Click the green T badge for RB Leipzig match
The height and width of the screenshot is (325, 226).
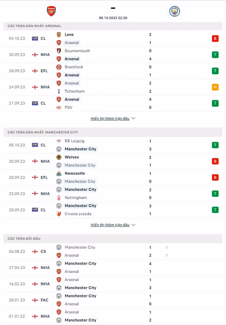coord(215,145)
